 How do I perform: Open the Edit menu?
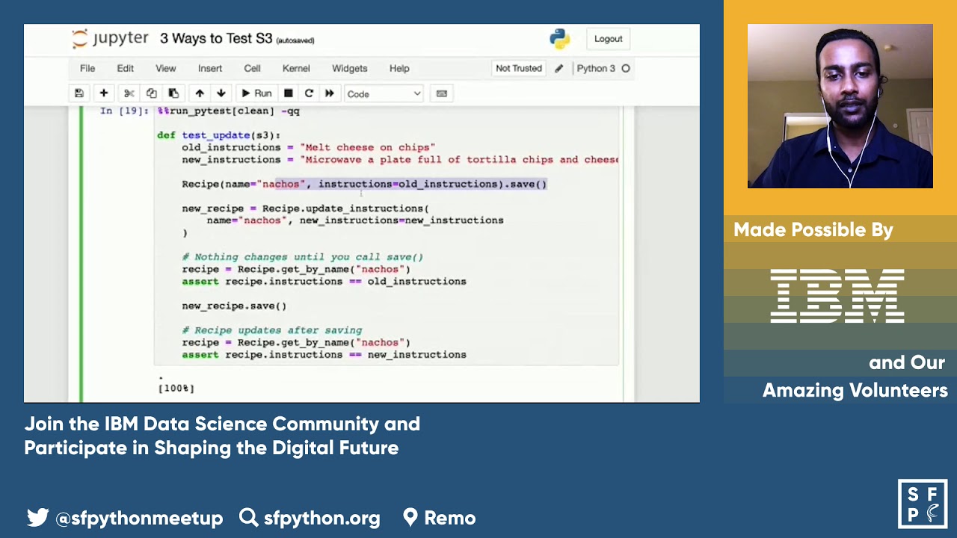(125, 68)
